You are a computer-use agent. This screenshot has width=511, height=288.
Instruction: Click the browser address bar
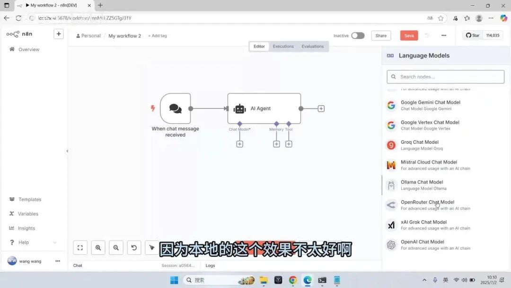point(228,18)
